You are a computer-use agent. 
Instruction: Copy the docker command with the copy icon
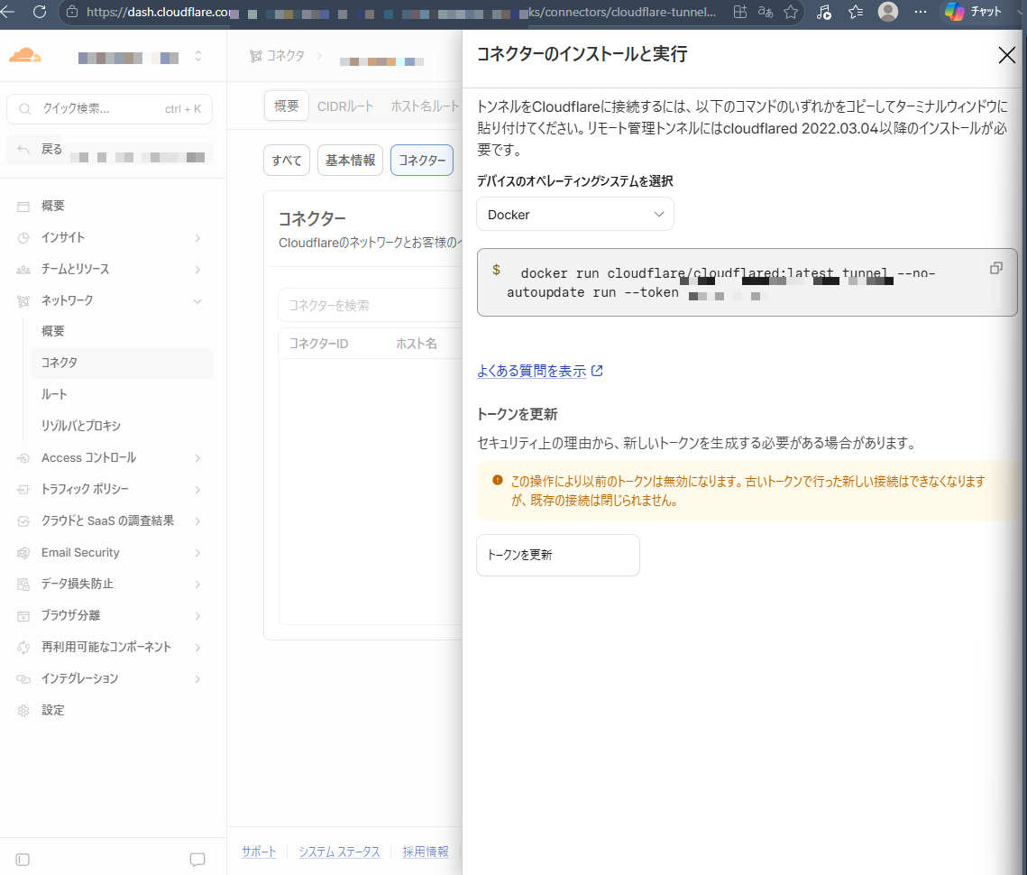[x=995, y=268]
